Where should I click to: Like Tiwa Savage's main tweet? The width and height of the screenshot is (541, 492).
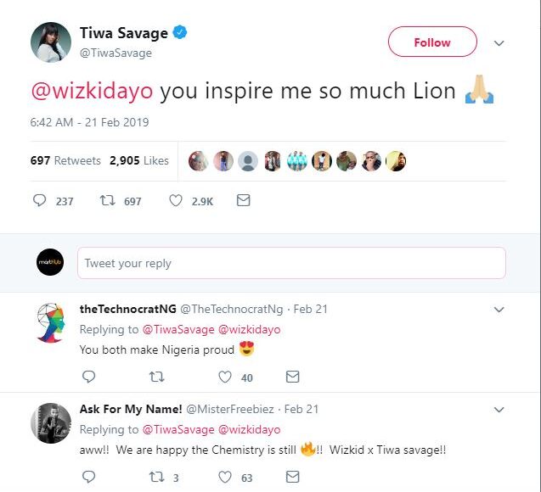coord(176,201)
